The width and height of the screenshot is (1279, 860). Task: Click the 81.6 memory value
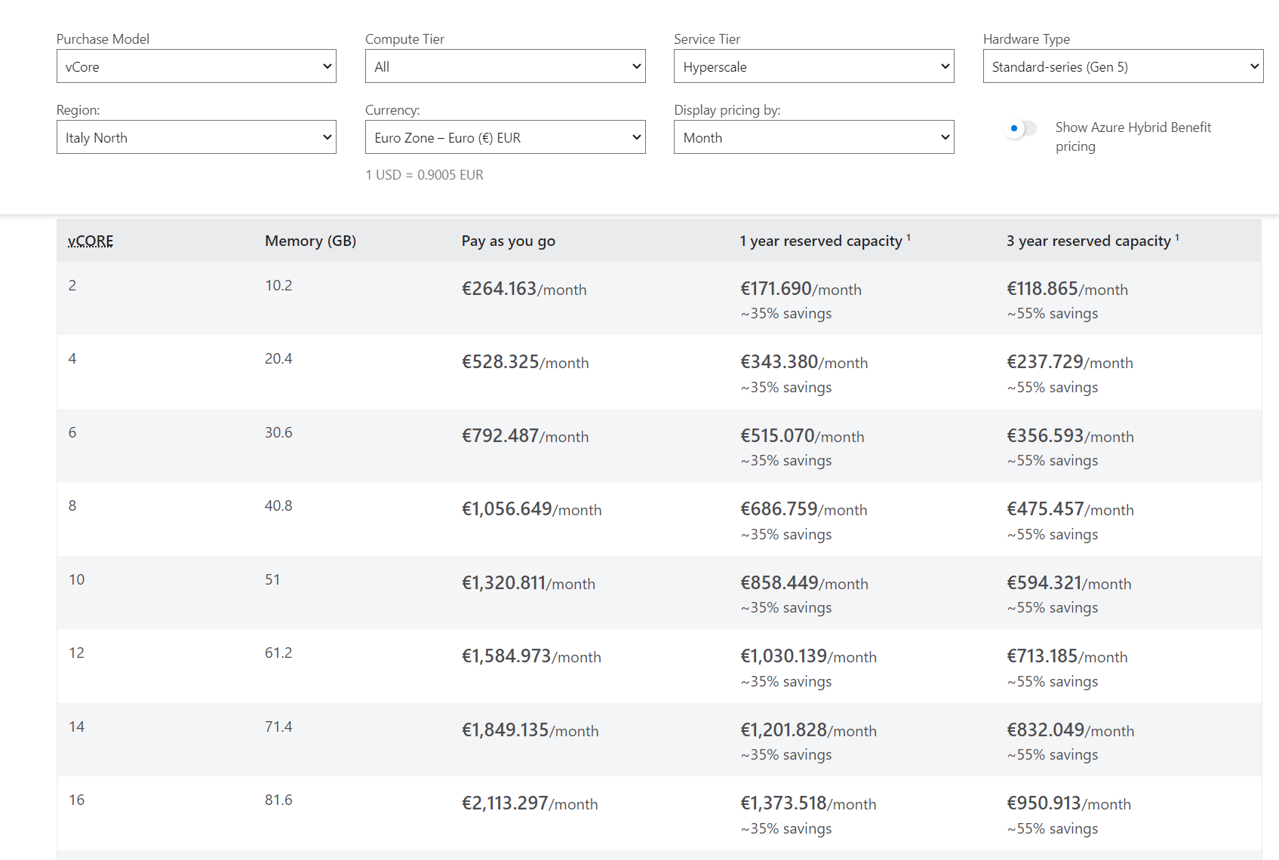tap(278, 800)
